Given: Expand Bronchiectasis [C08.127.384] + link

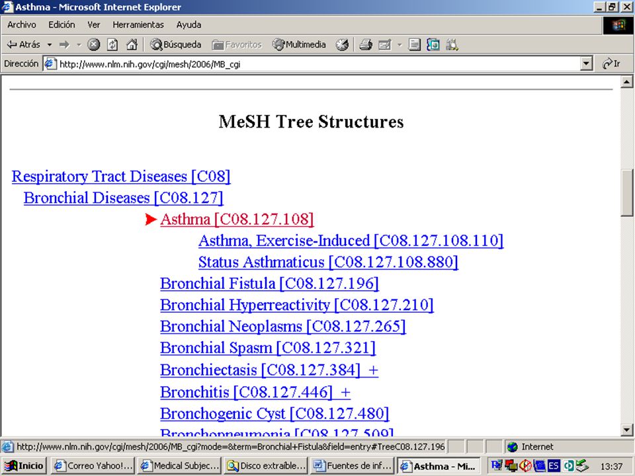Looking at the screenshot, I should [x=269, y=370].
